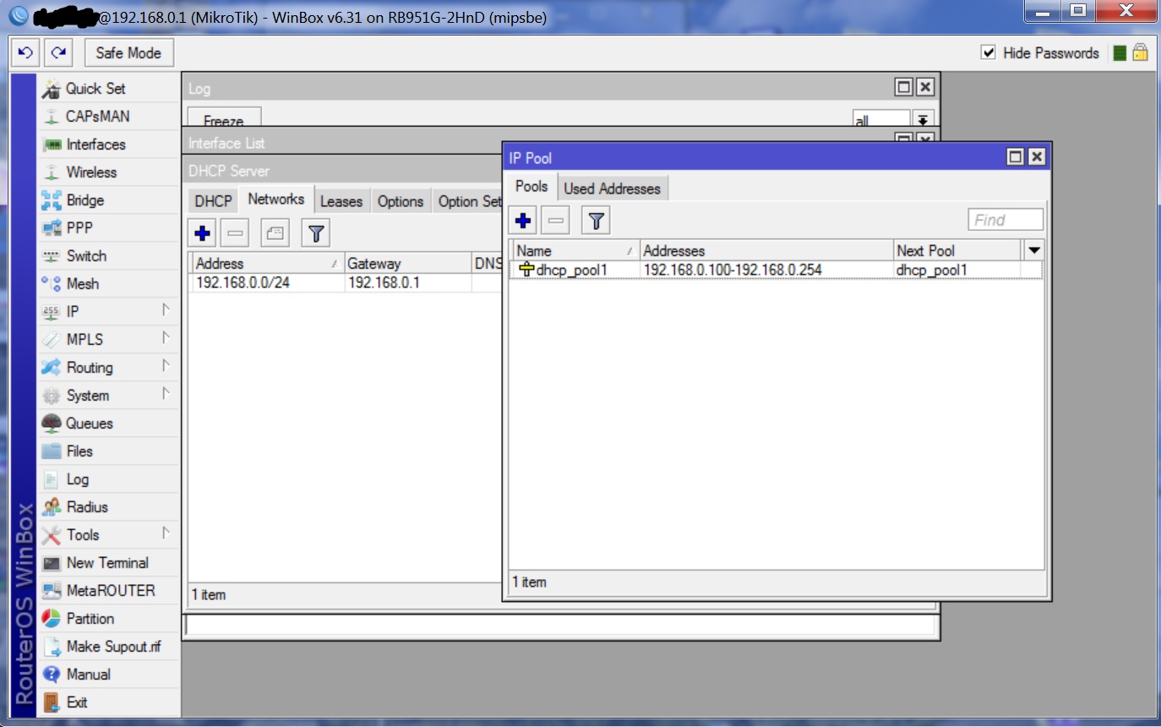
Task: Click the Find field in IP Pool
Action: pyautogui.click(x=1006, y=220)
